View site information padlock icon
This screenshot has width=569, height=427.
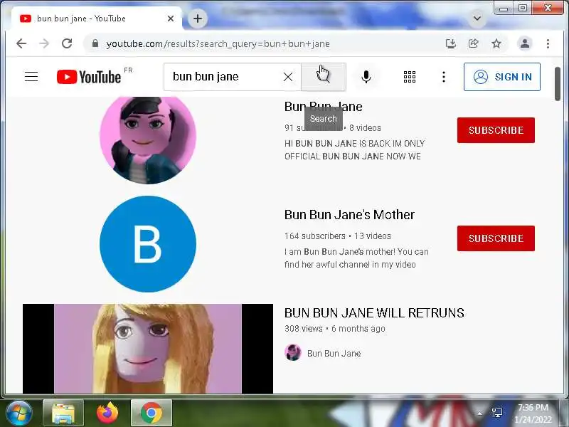coord(95,43)
